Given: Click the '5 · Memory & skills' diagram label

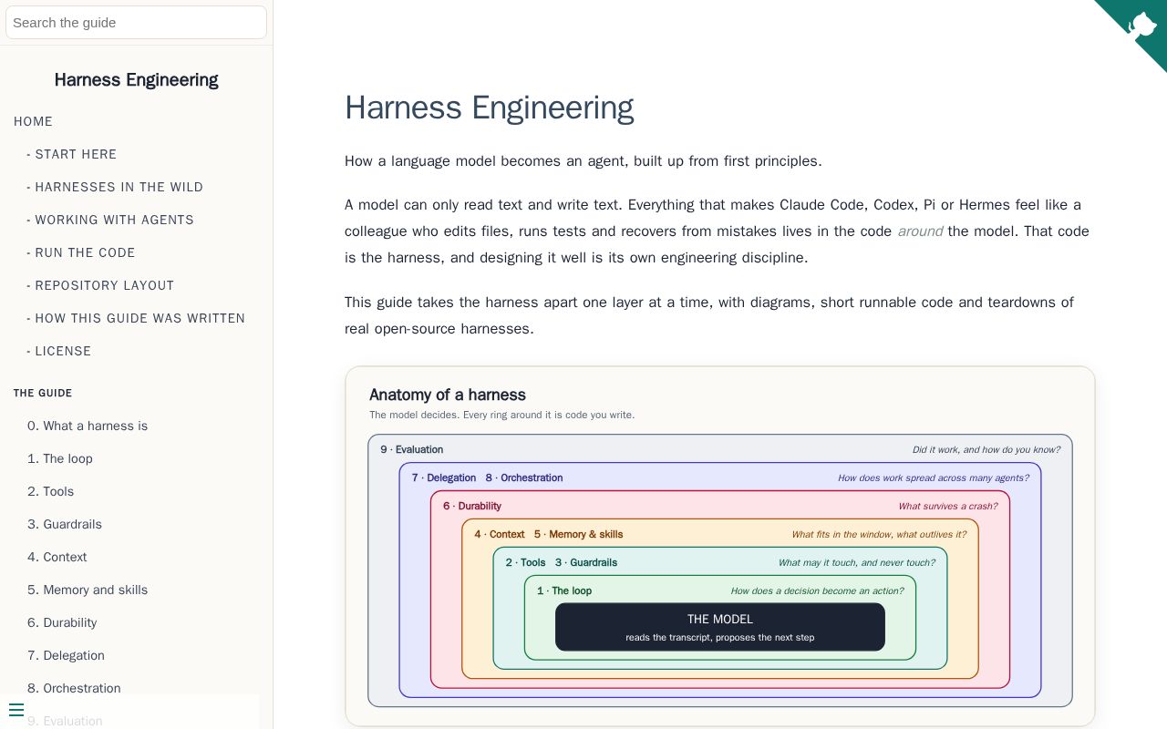Looking at the screenshot, I should point(579,534).
